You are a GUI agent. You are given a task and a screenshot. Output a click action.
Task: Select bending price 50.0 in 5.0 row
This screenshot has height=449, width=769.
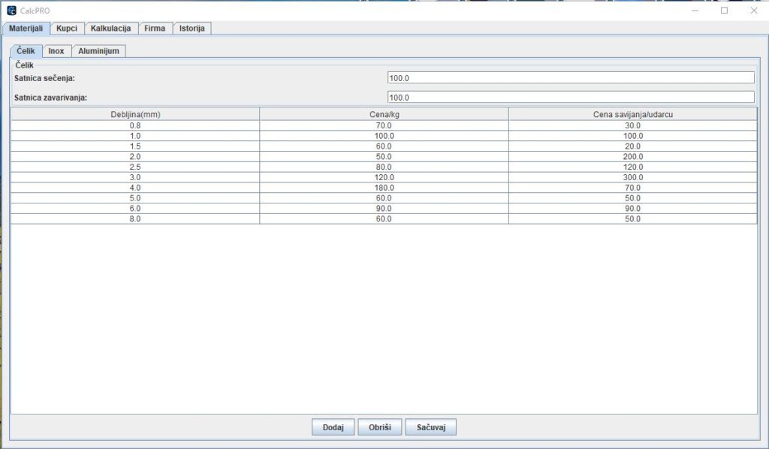tap(633, 198)
